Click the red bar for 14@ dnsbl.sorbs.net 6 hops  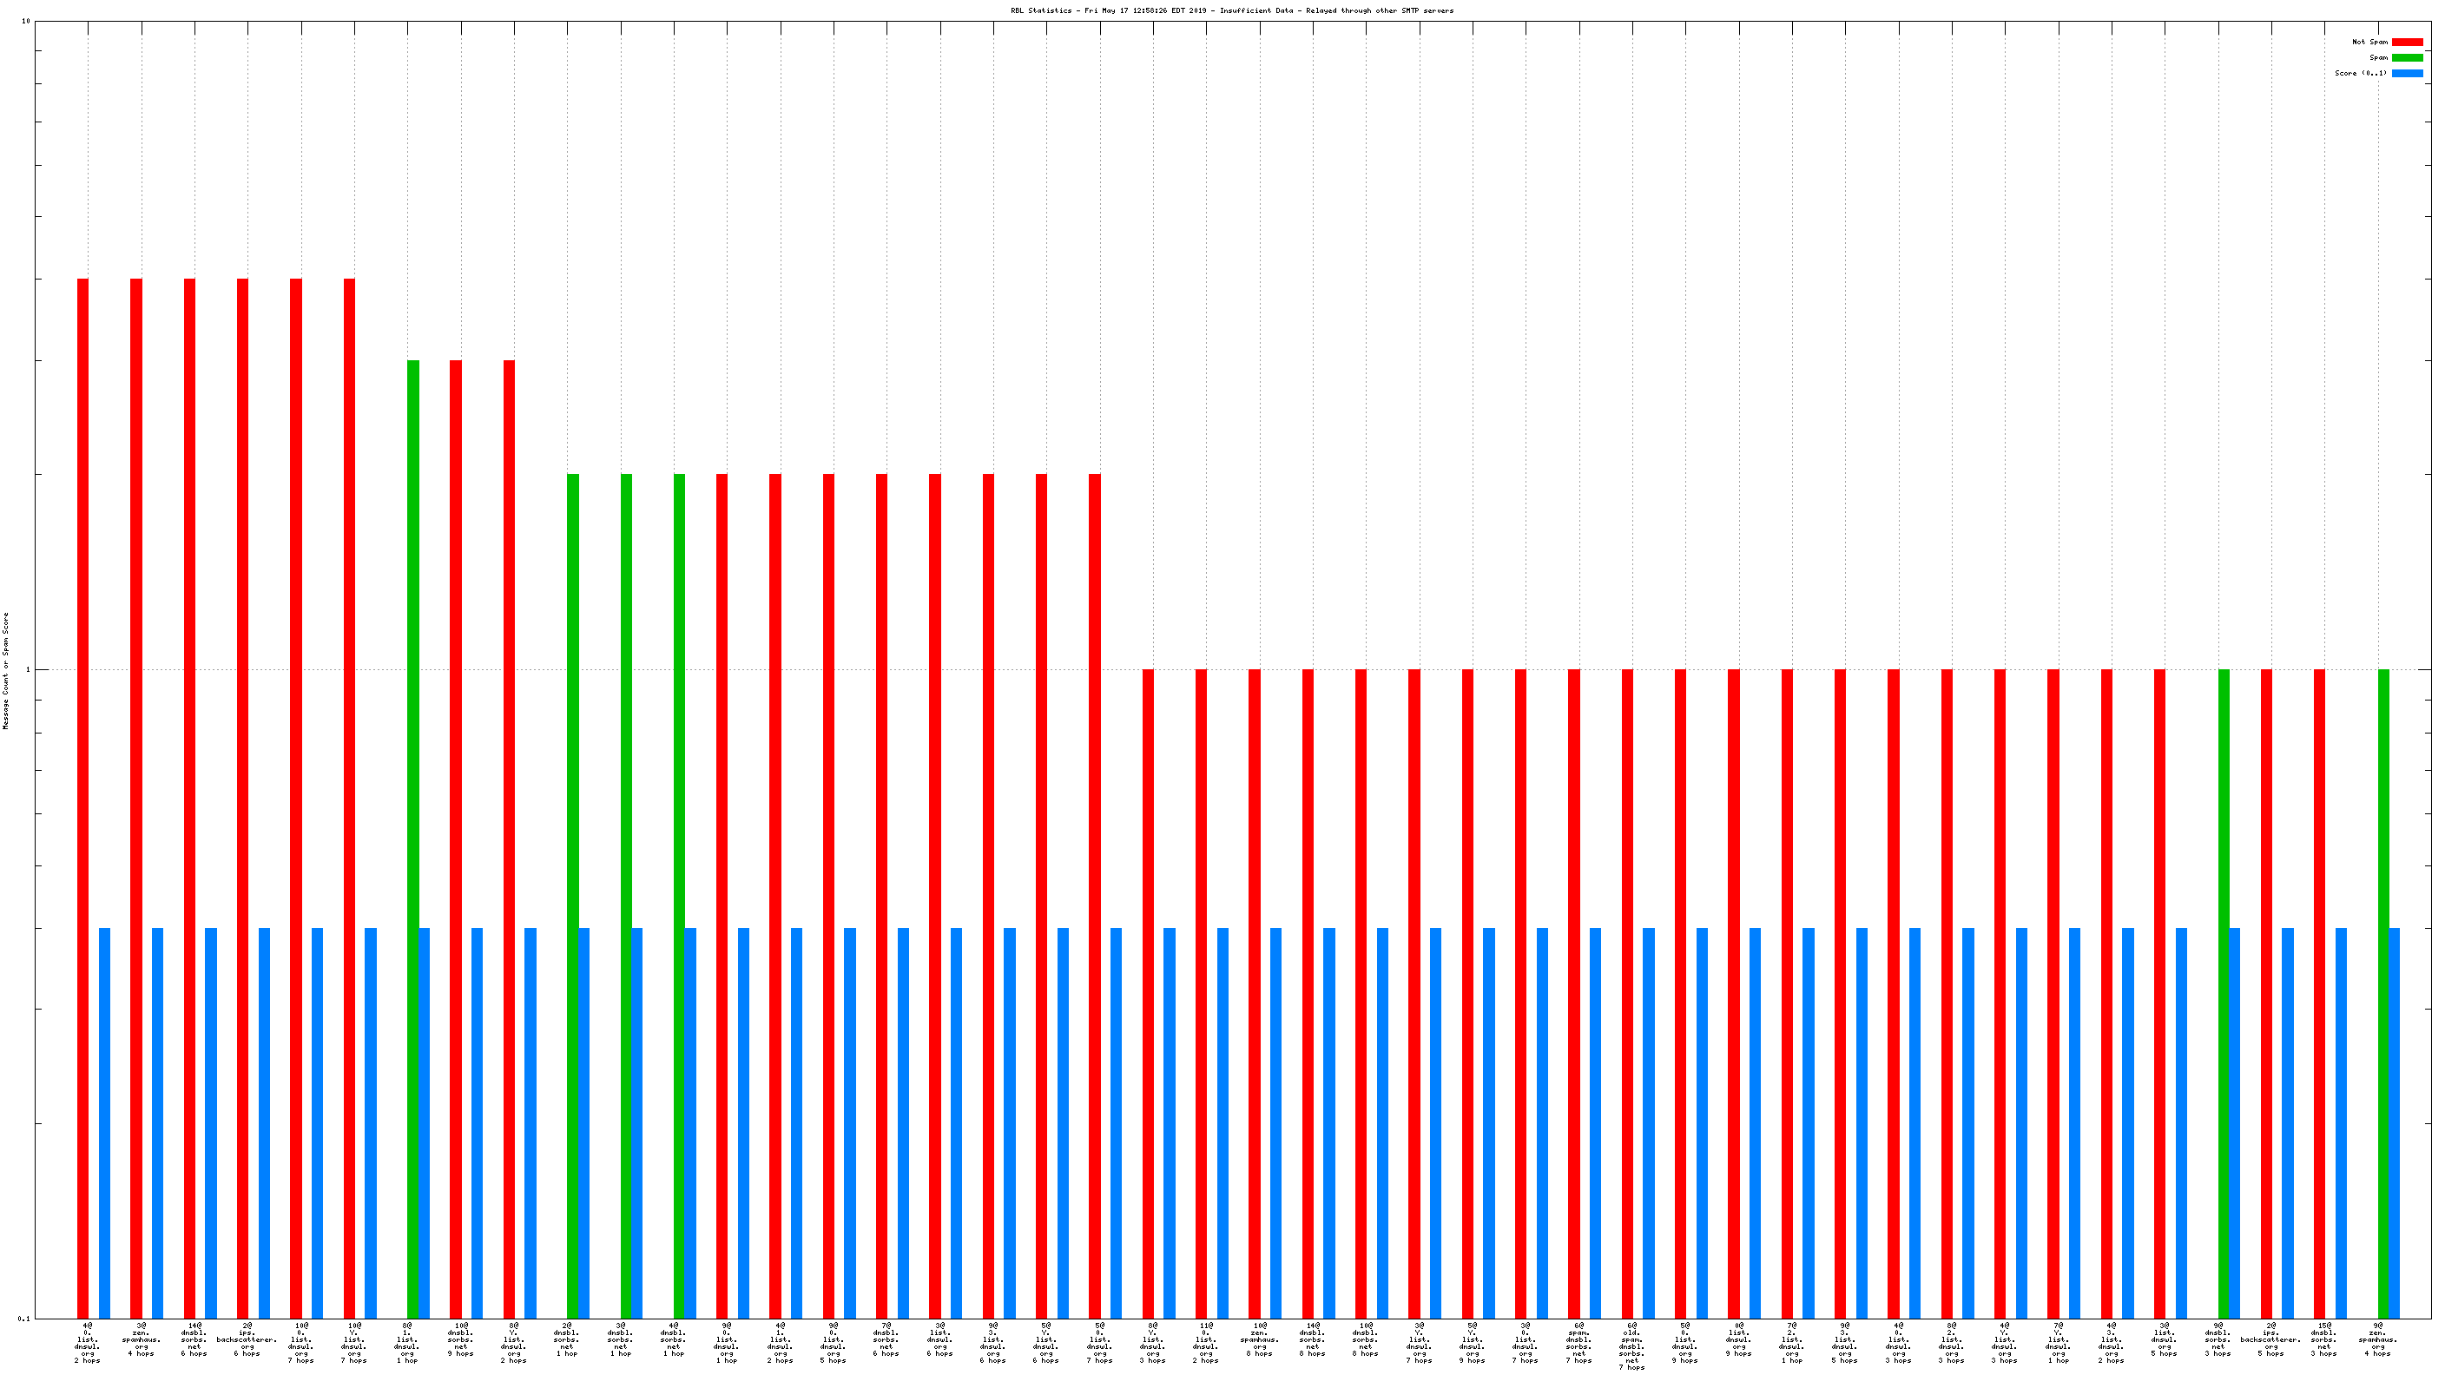189,797
